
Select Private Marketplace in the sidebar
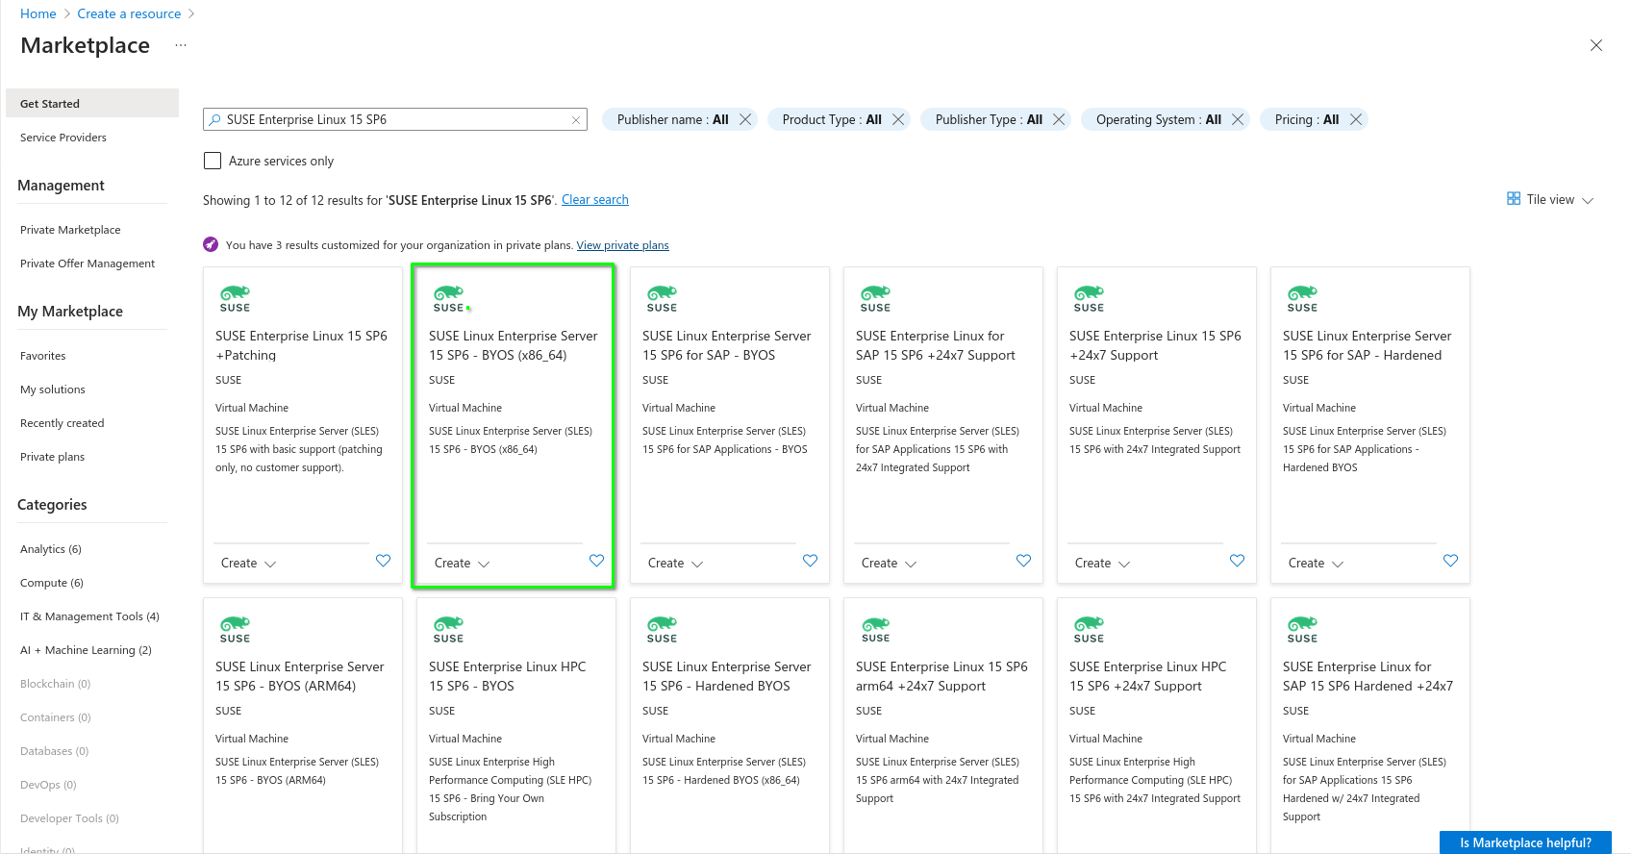(x=70, y=230)
